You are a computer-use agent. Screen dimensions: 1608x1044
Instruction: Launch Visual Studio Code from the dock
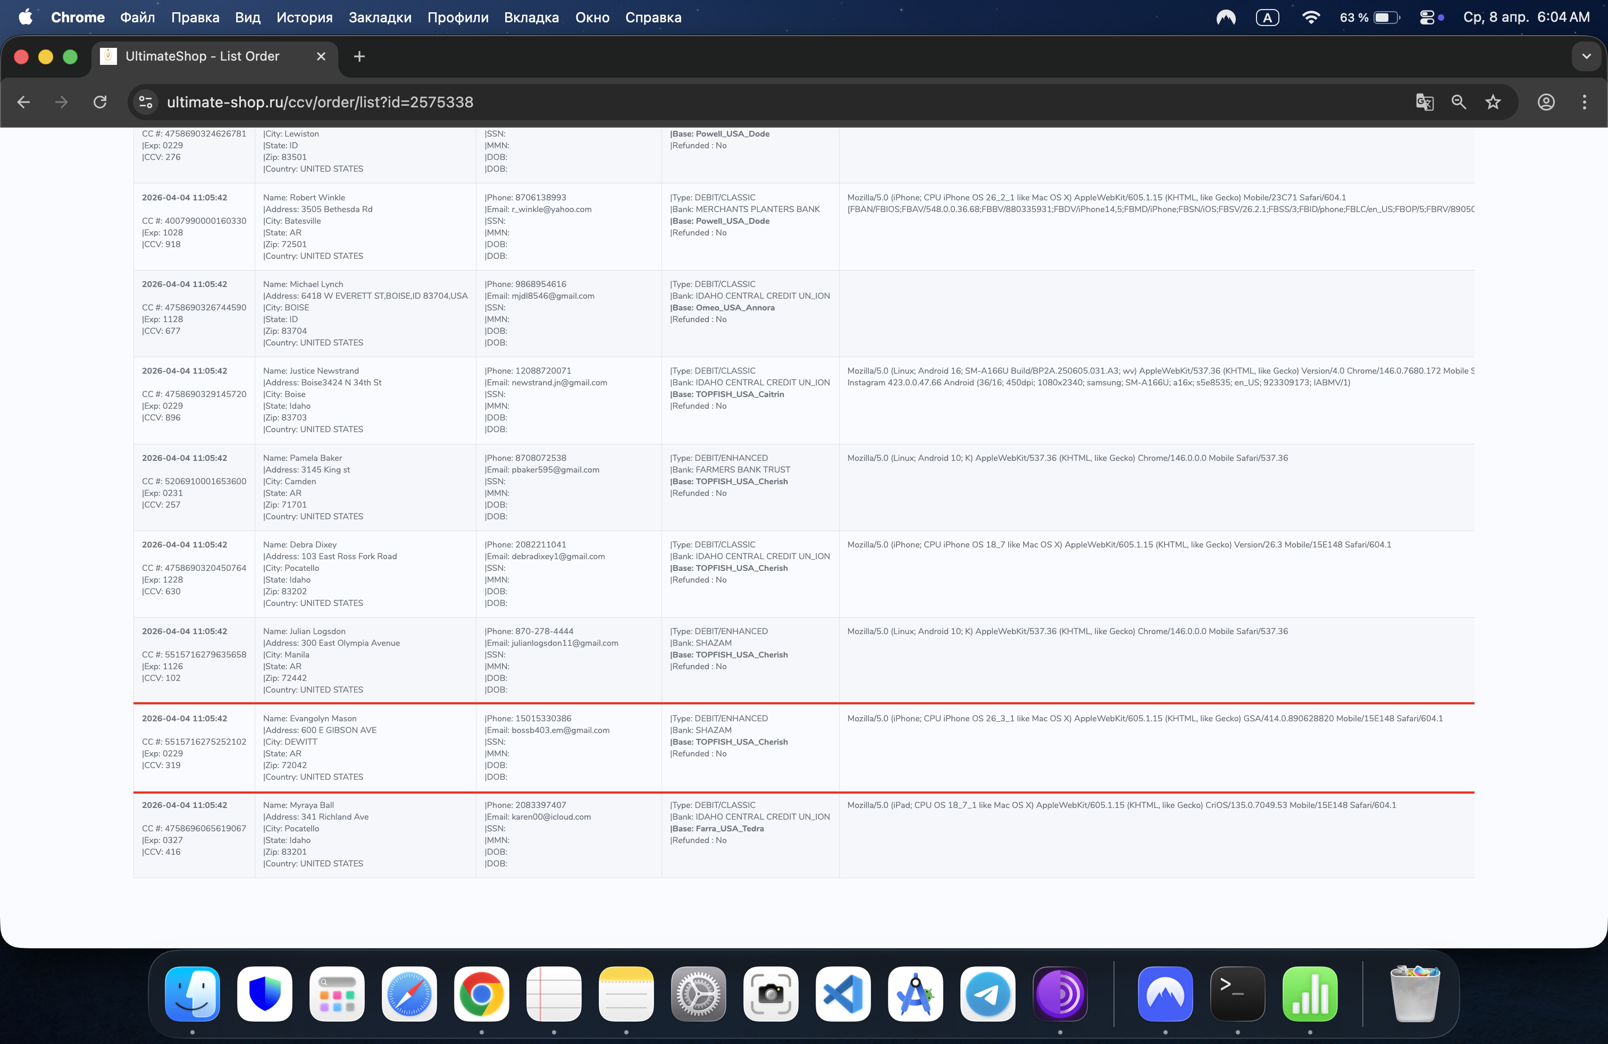842,994
